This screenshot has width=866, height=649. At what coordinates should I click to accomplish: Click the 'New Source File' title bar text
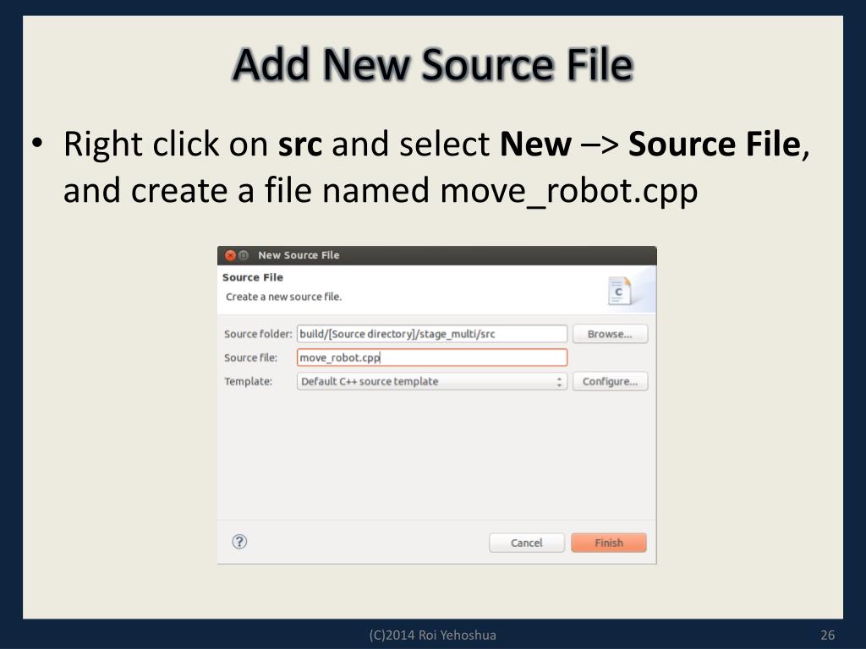299,255
